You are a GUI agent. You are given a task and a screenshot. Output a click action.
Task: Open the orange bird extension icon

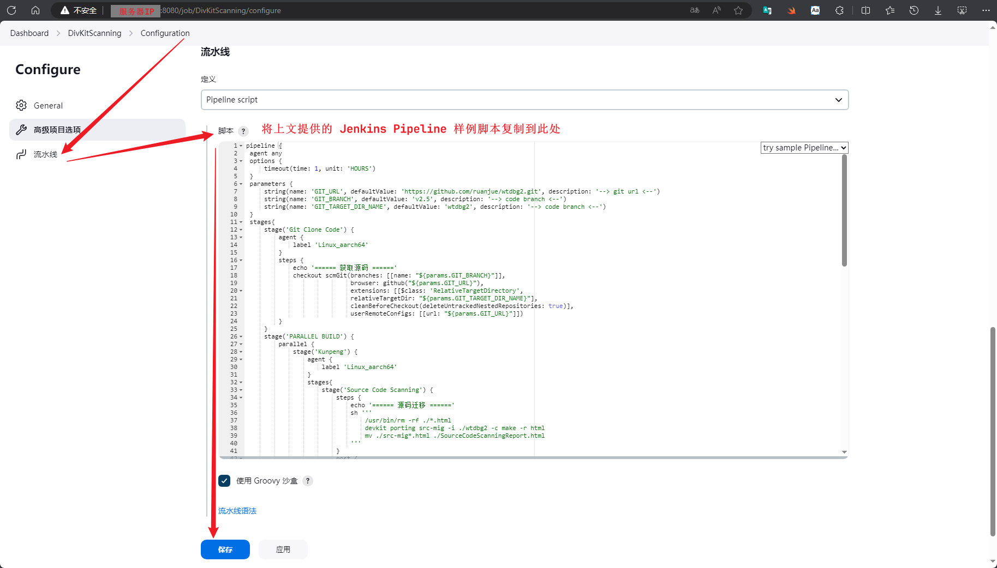click(791, 10)
